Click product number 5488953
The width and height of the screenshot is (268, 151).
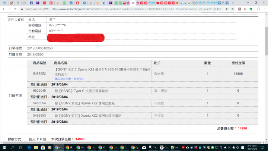tap(39, 116)
